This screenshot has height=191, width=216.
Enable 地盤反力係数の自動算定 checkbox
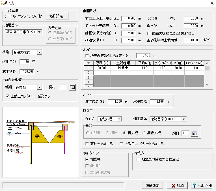coord(158,159)
